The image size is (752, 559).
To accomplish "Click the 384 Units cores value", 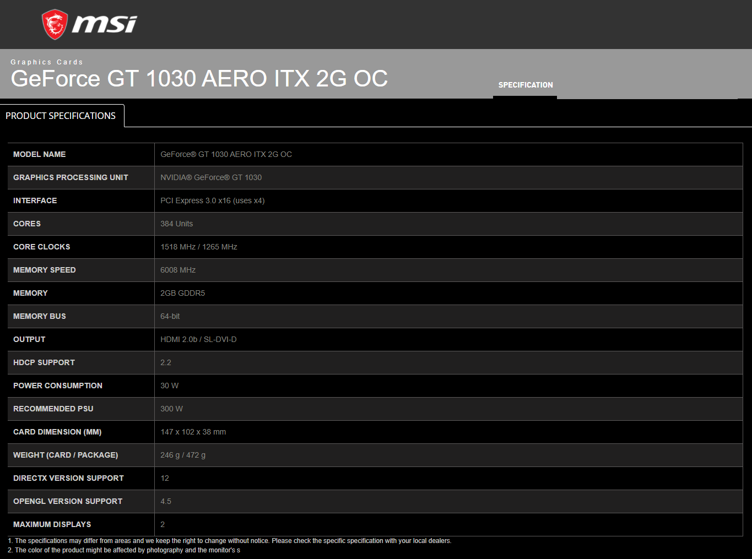I will 176,224.
